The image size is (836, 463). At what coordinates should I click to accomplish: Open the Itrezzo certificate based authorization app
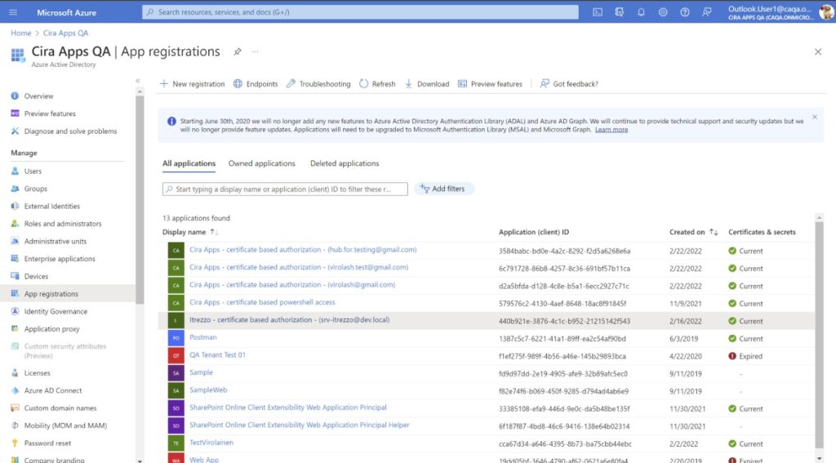point(290,320)
